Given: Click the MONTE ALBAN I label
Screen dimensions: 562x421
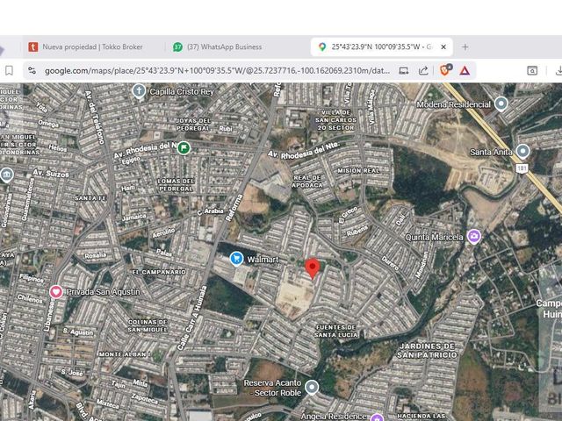Looking at the screenshot, I should (x=123, y=354).
